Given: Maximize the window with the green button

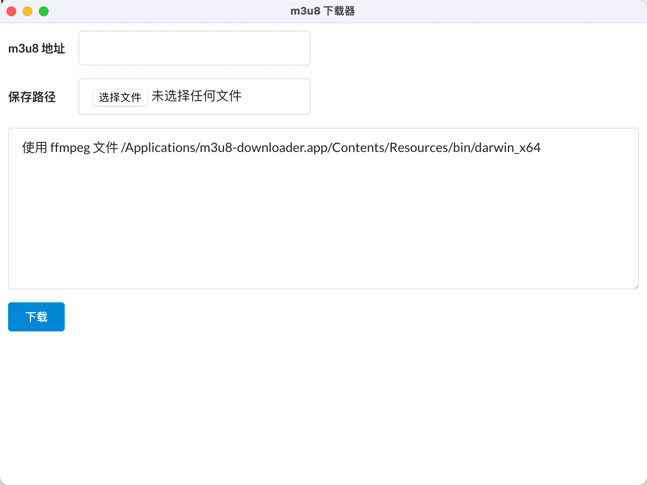Looking at the screenshot, I should [x=44, y=11].
